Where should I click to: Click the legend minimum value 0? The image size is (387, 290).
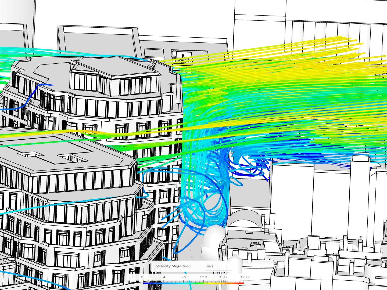coord(142,277)
